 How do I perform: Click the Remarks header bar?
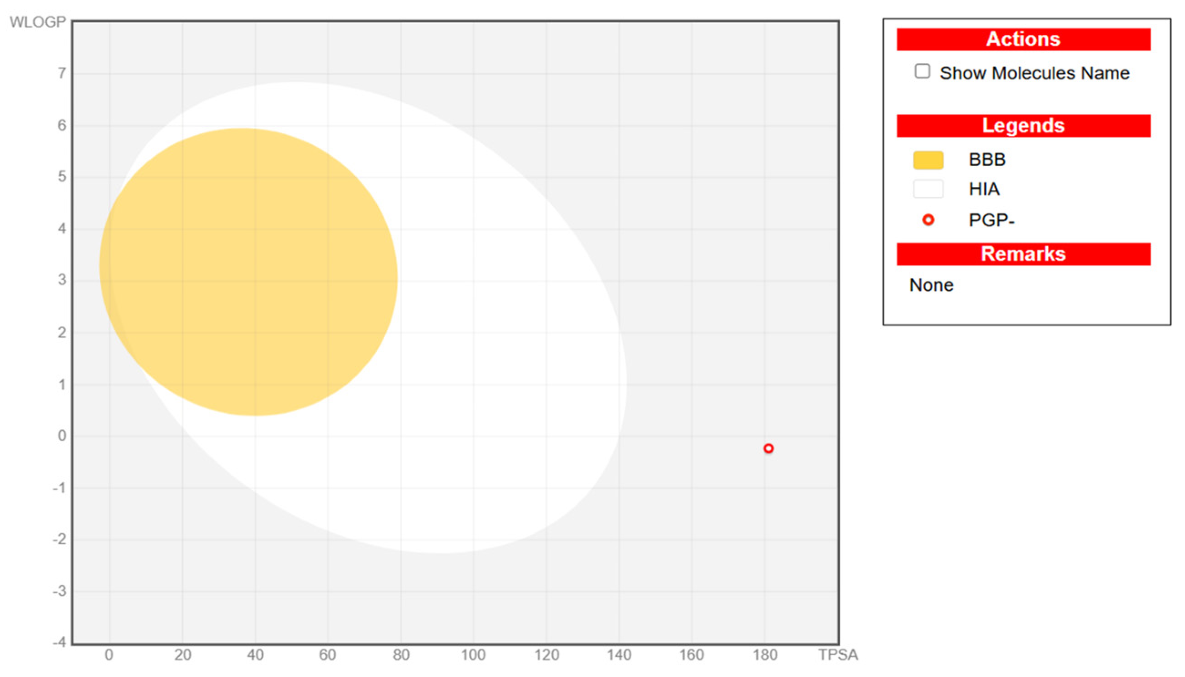click(1024, 254)
